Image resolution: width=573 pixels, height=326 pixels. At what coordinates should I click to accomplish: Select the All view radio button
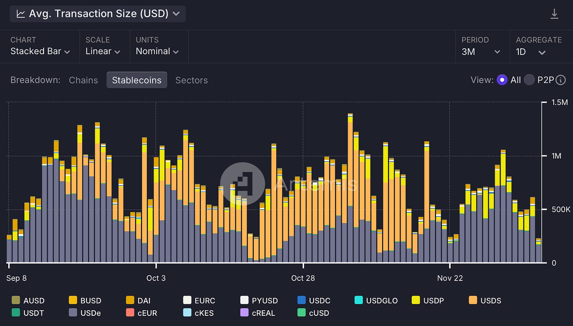[x=502, y=80]
